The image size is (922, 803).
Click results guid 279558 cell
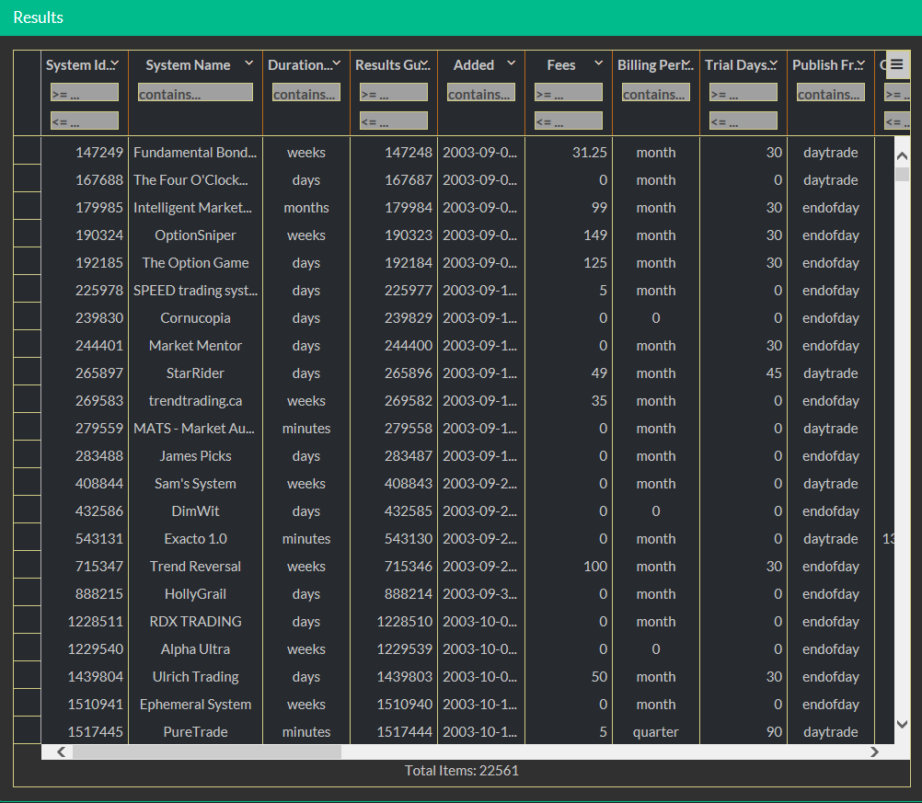click(x=394, y=429)
